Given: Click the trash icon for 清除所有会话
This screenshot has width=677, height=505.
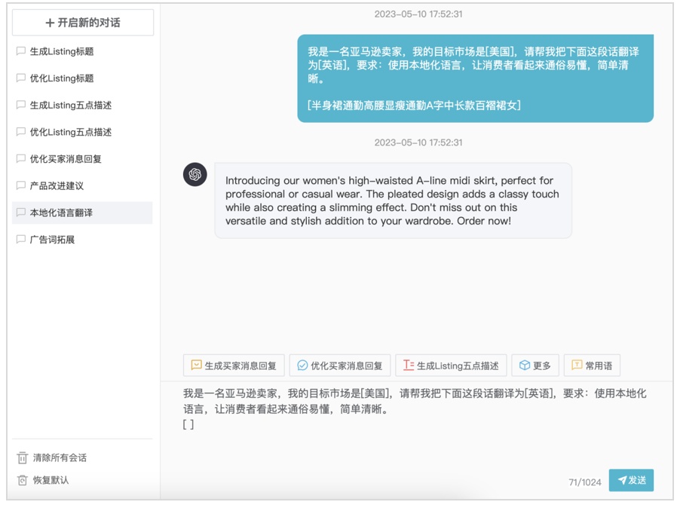Looking at the screenshot, I should click(23, 458).
